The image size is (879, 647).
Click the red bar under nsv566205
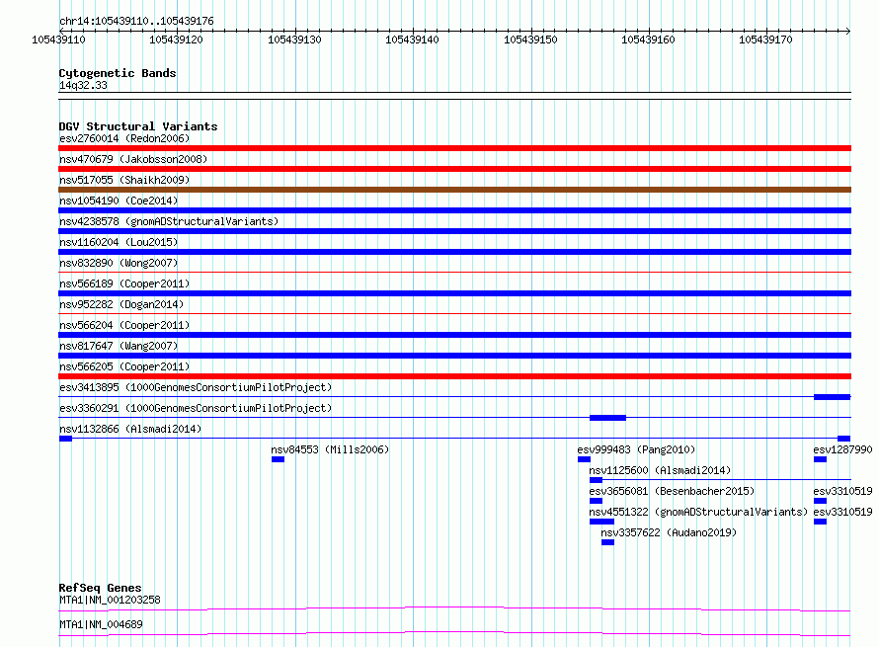(454, 376)
